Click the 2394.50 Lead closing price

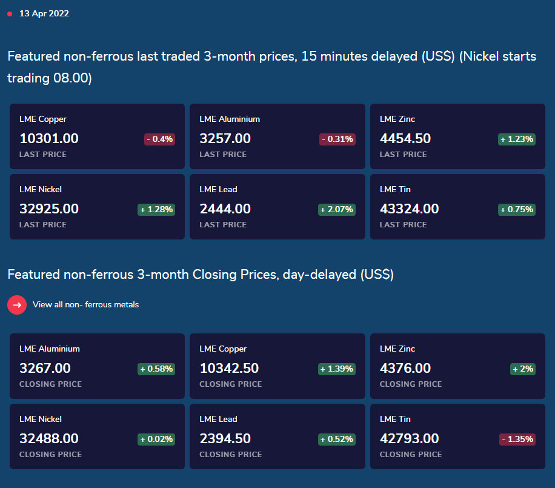[x=225, y=439]
